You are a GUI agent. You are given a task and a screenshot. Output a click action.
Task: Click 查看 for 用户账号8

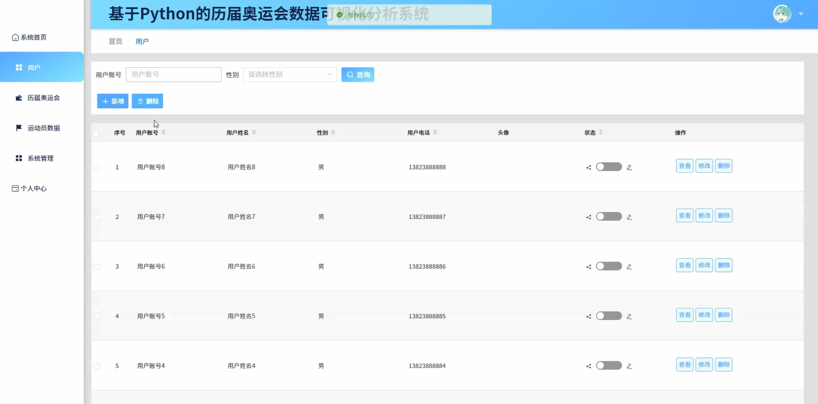tap(684, 166)
